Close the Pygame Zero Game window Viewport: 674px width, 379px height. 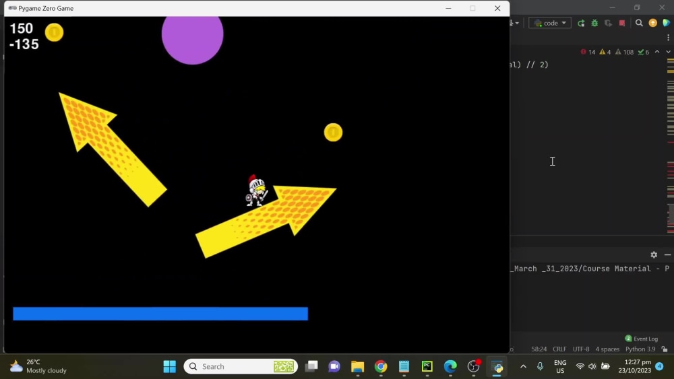(497, 8)
